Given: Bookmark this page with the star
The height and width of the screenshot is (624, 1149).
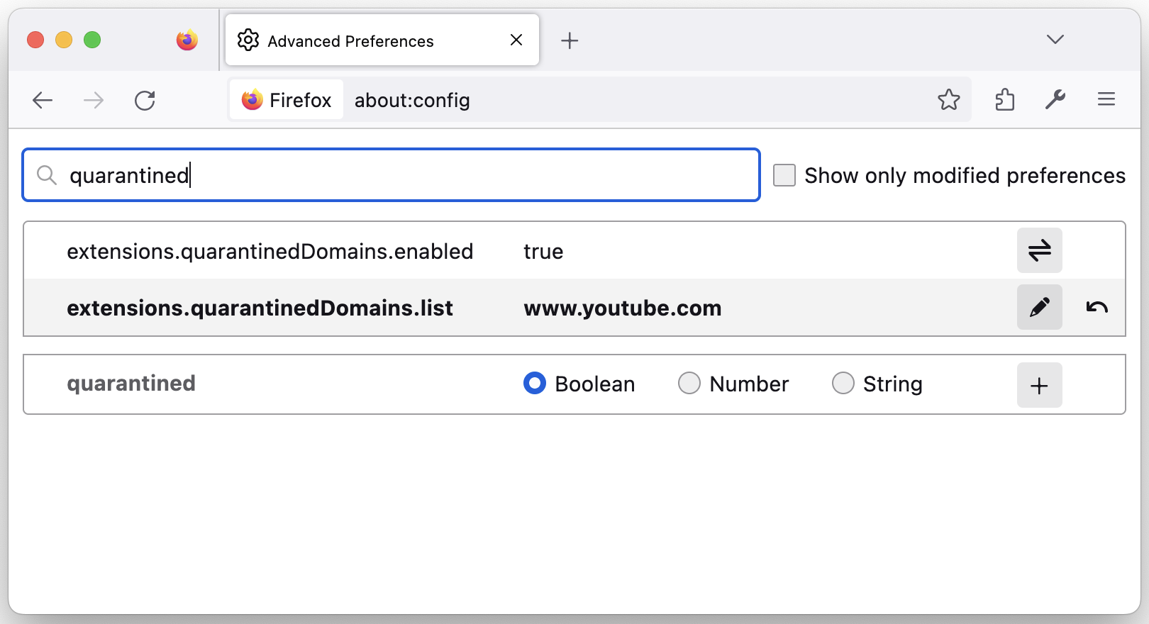Looking at the screenshot, I should click(948, 100).
